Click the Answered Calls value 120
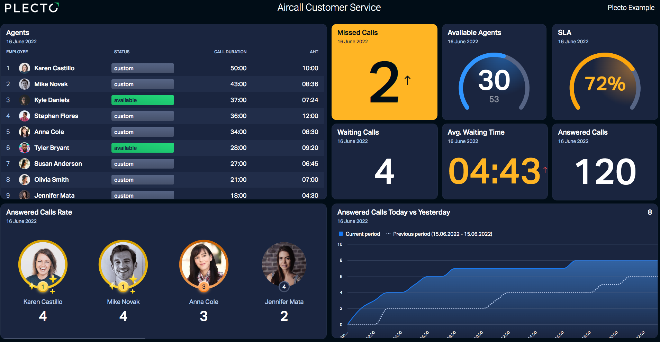660x342 pixels. point(605,172)
